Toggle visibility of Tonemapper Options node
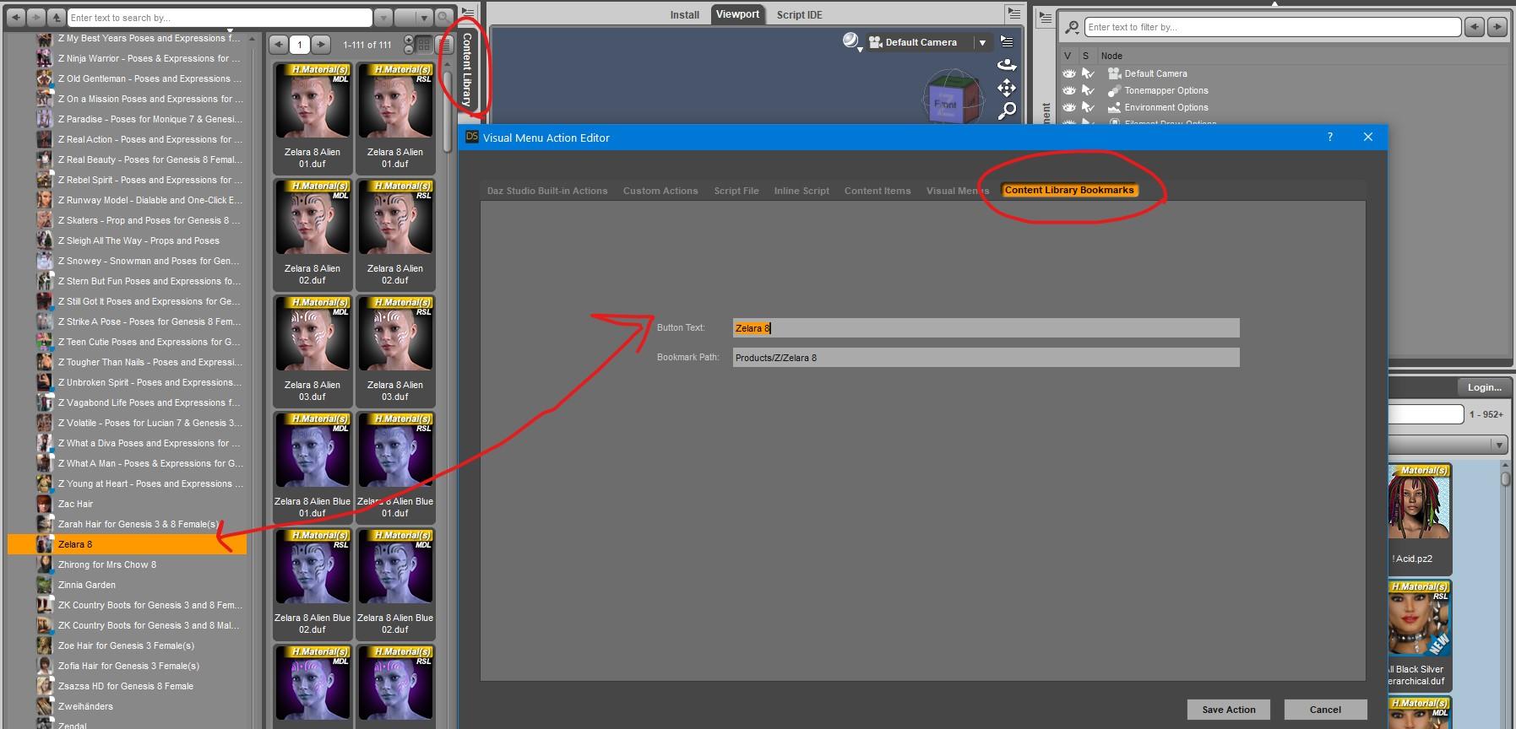1516x729 pixels. 1069,90
